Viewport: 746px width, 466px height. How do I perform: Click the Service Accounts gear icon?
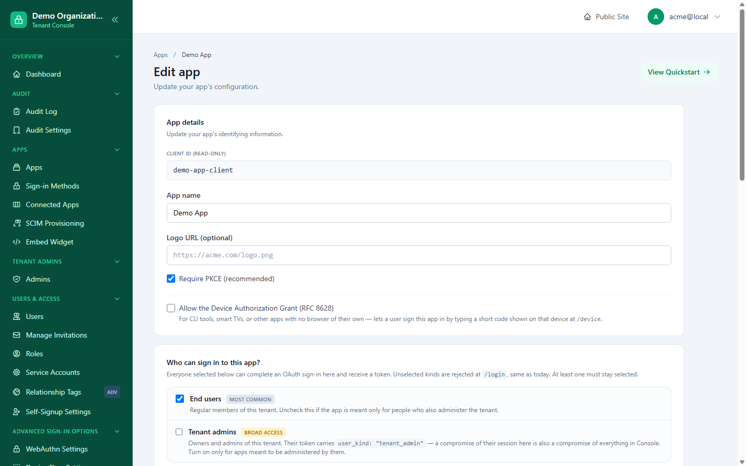[17, 372]
